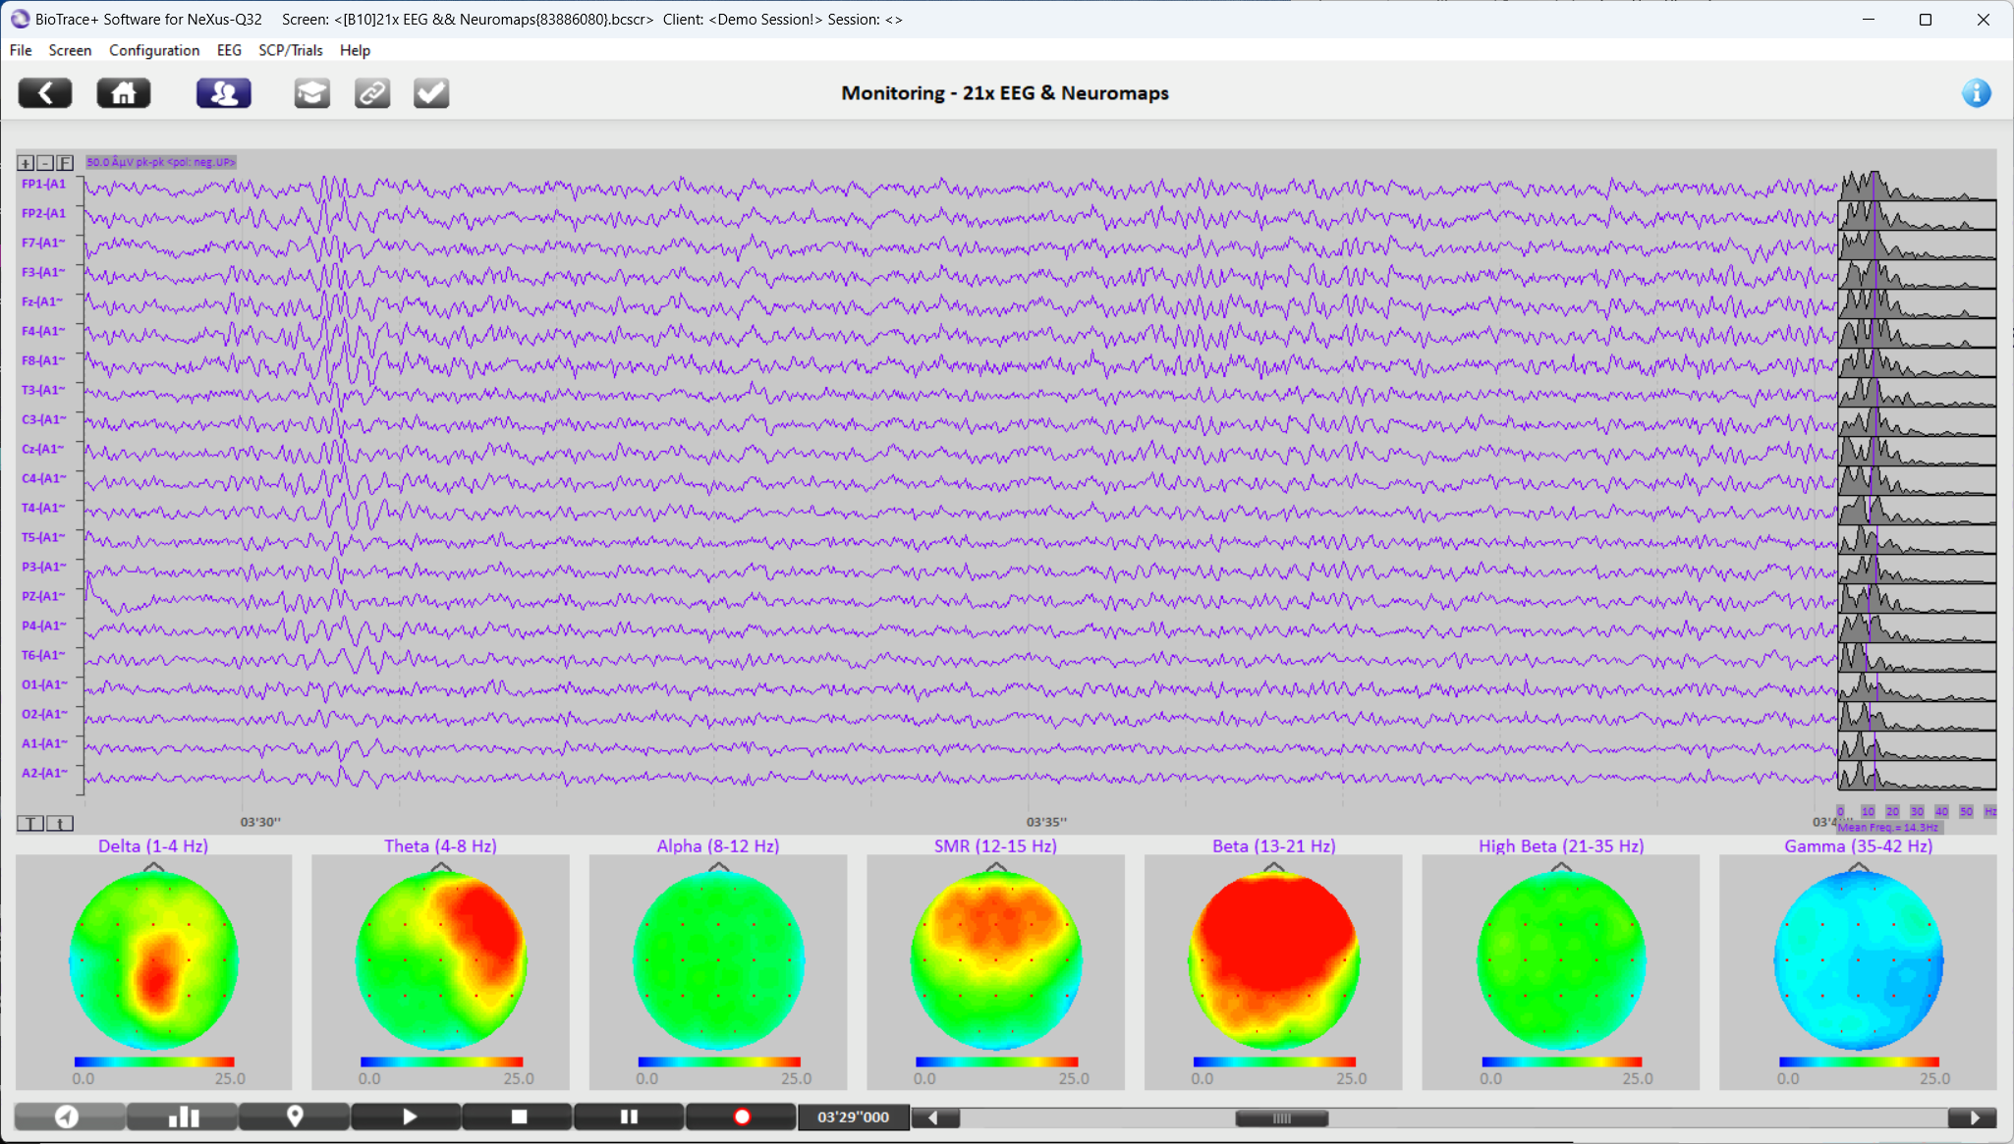Pause the session playback

(629, 1117)
